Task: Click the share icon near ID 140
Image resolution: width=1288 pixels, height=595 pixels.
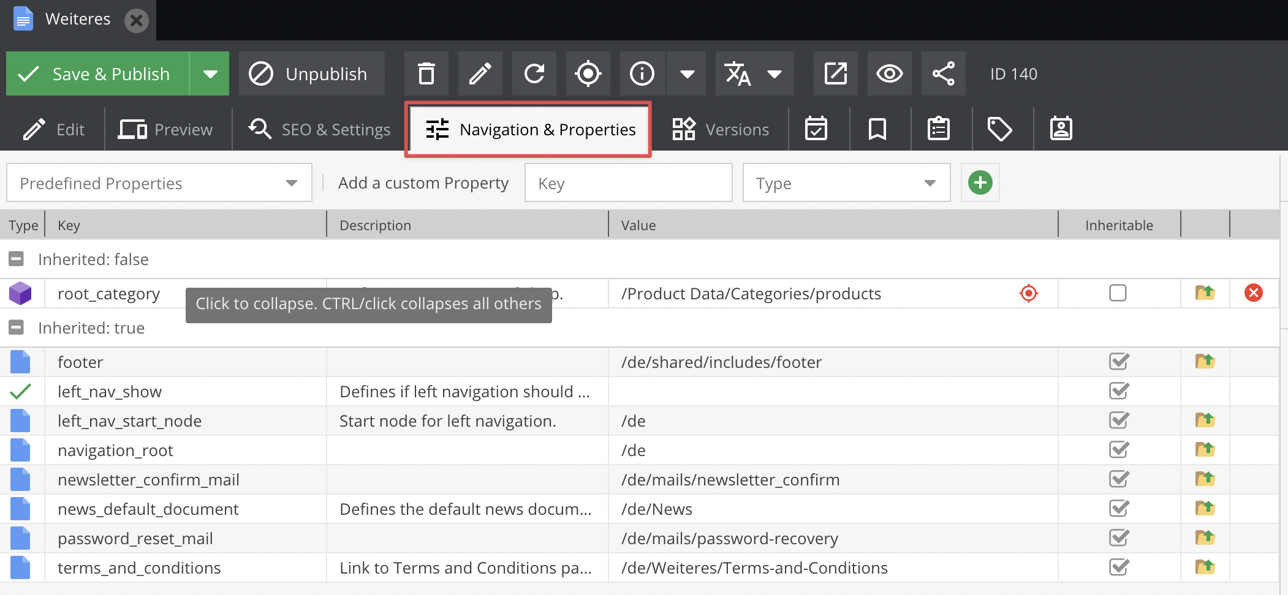Action: (x=943, y=74)
